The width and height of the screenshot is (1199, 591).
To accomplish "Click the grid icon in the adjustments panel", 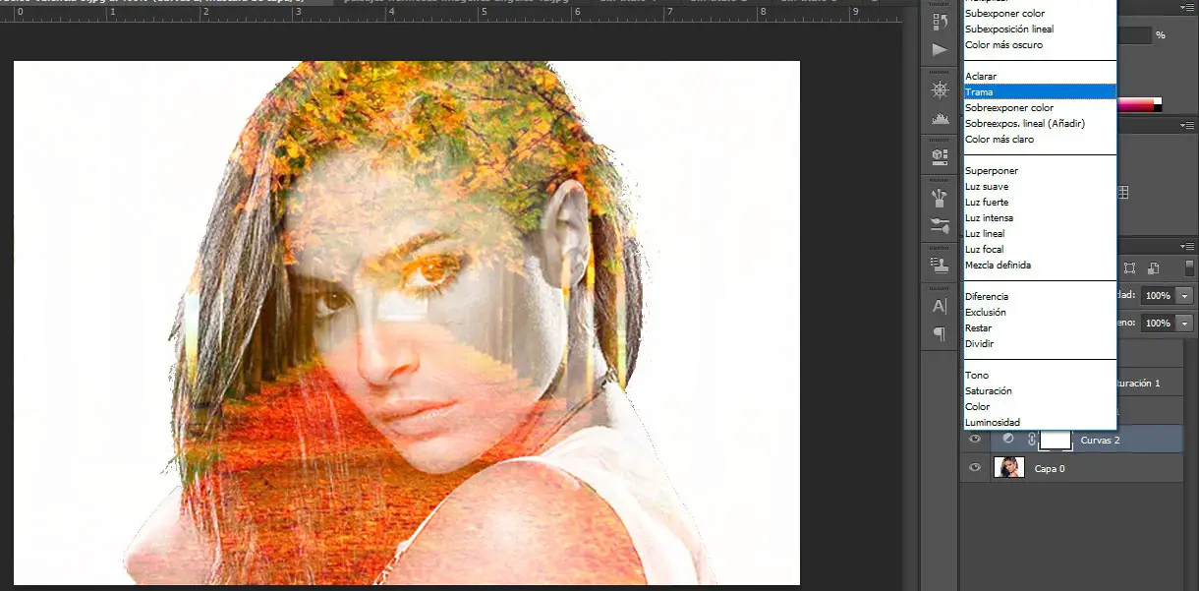I will coord(1122,193).
